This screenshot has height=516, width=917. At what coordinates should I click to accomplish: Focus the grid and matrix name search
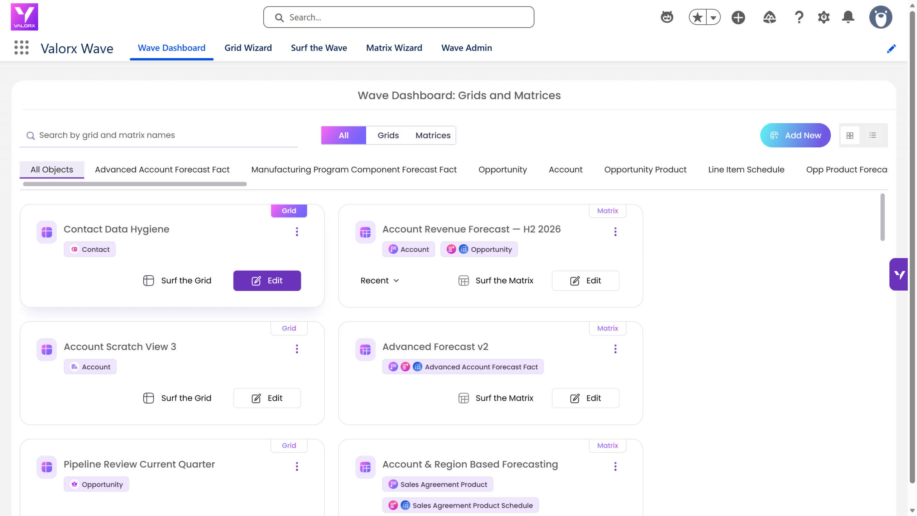point(158,135)
